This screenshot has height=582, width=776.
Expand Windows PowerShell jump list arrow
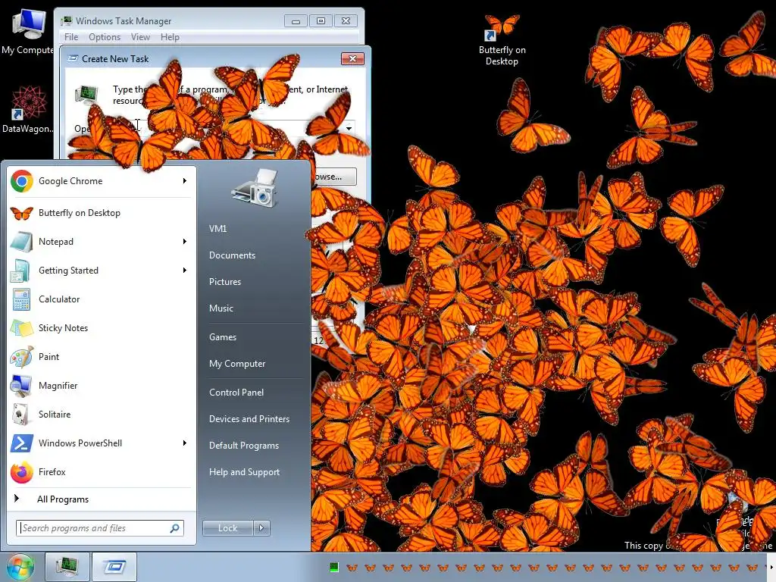(185, 443)
